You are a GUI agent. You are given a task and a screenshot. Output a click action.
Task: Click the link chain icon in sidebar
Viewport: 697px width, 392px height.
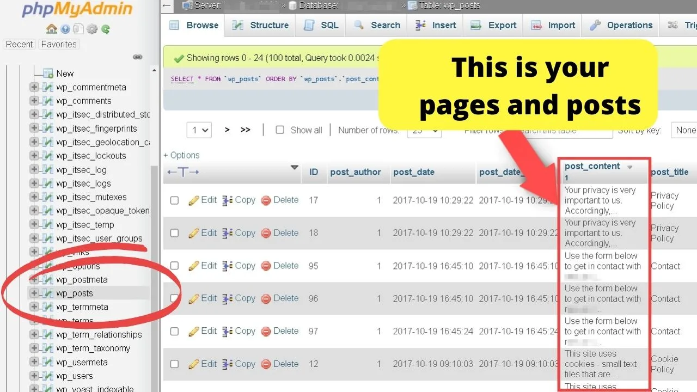tap(138, 57)
